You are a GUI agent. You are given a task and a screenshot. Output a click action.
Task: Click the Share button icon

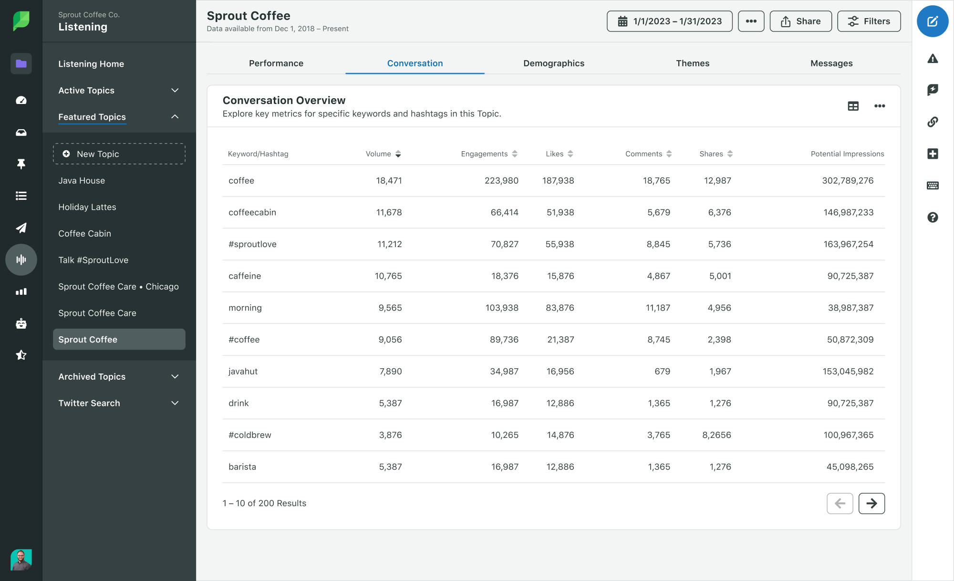[x=786, y=22]
